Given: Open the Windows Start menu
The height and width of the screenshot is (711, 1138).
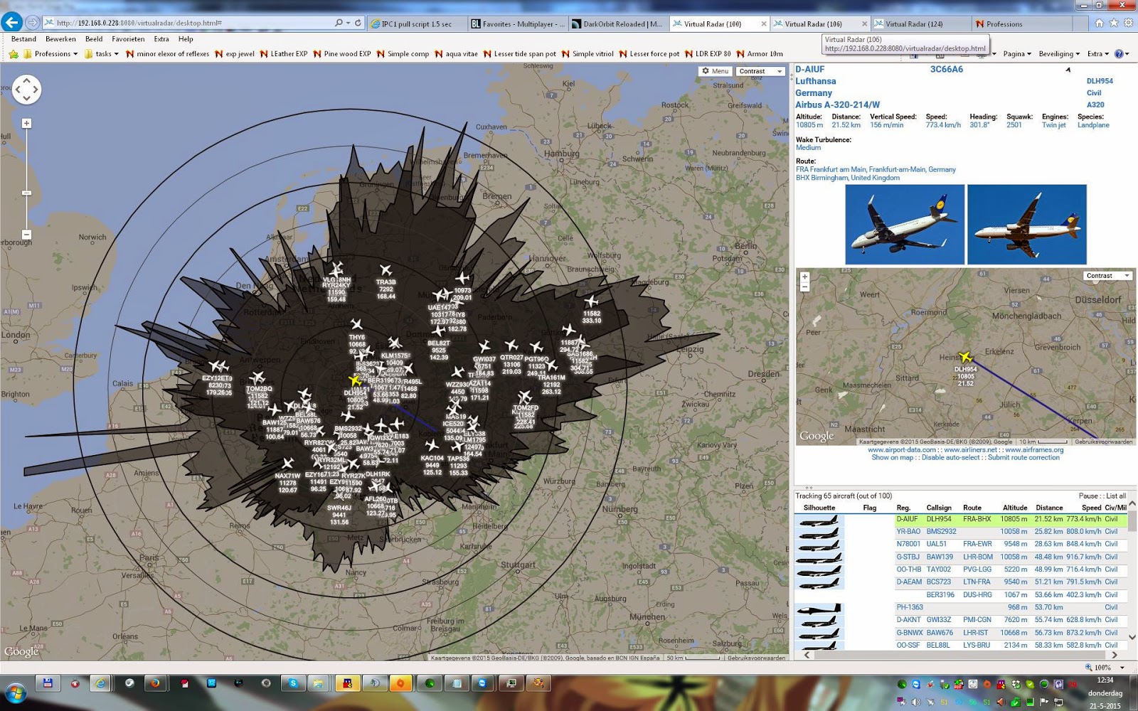Looking at the screenshot, I should [x=16, y=692].
